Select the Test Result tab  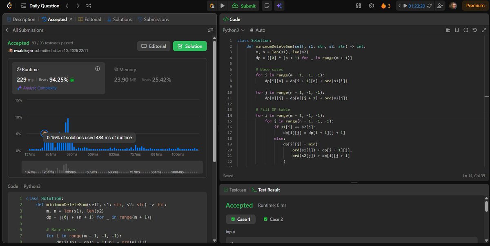265,190
